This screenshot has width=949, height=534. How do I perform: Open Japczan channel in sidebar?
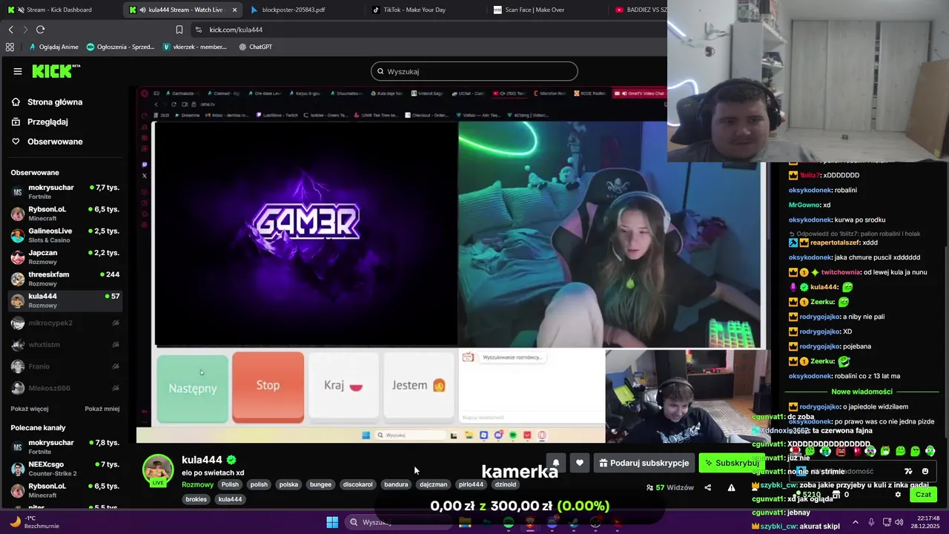pos(65,257)
